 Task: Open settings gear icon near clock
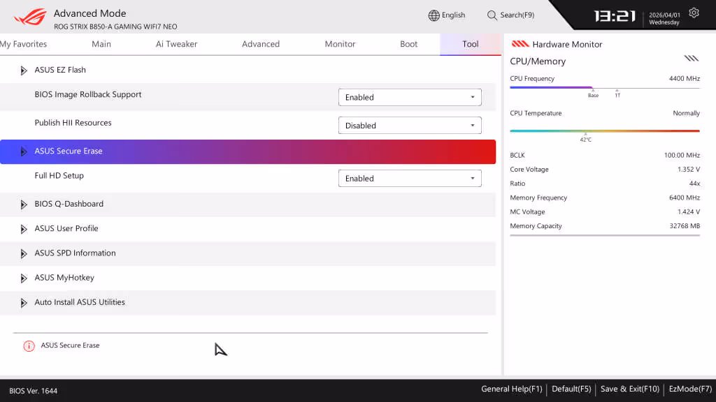[x=694, y=13]
